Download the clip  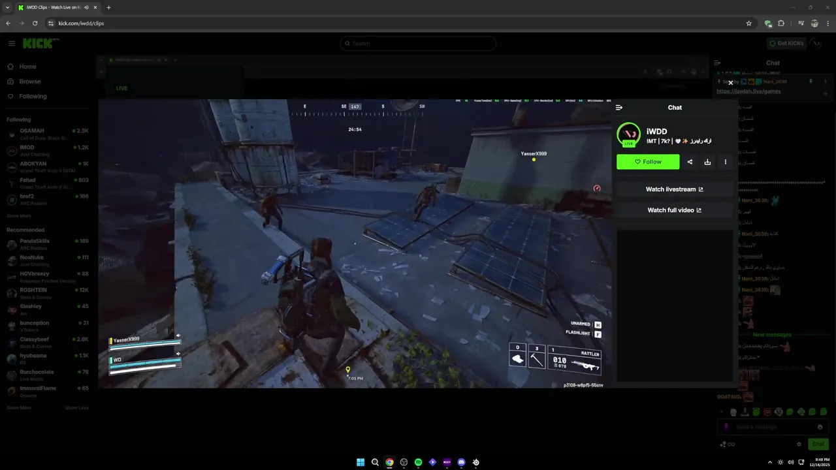707,162
